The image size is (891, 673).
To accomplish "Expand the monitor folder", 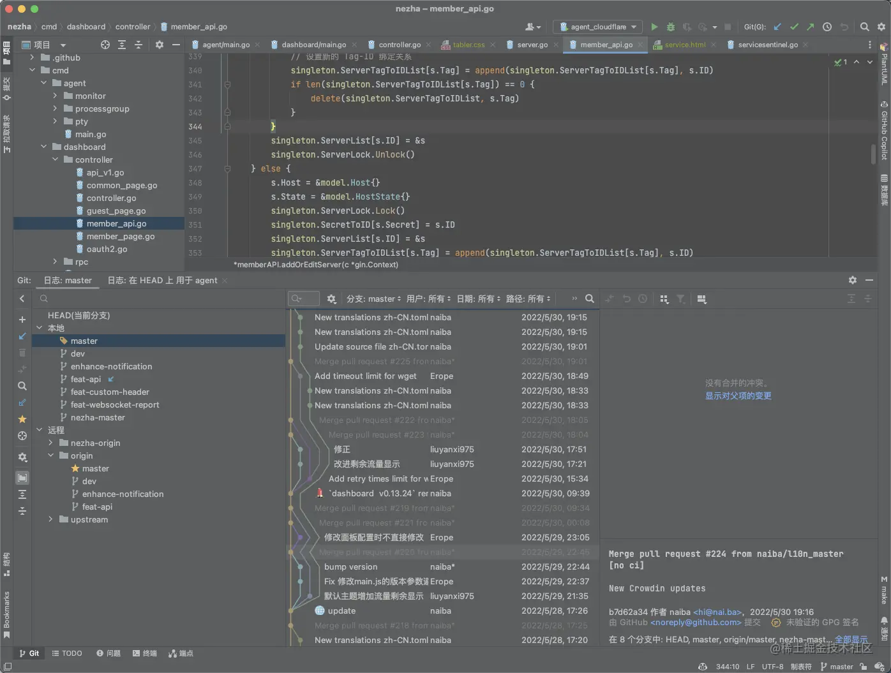I will [56, 96].
